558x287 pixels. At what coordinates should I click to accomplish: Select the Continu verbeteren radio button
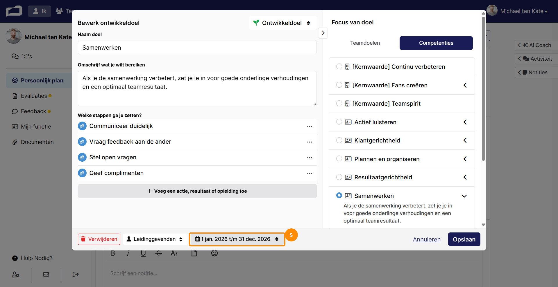[x=339, y=66]
